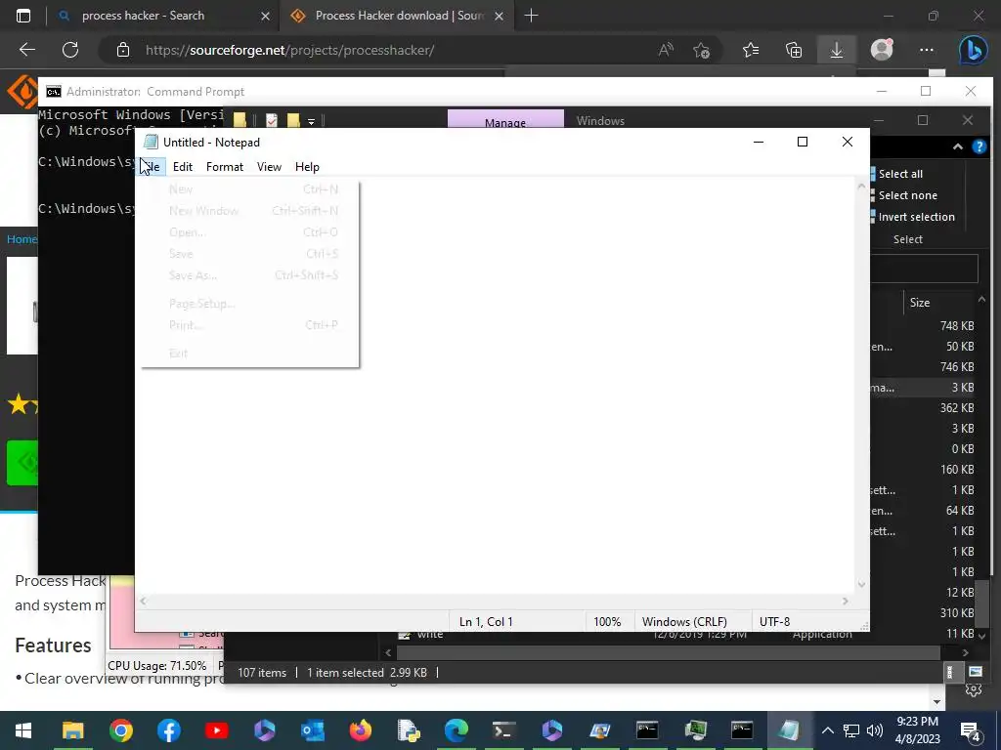The height and width of the screenshot is (750, 1001).
Task: Click 'Windows (CRLF)' in Notepad status bar
Action: click(684, 622)
